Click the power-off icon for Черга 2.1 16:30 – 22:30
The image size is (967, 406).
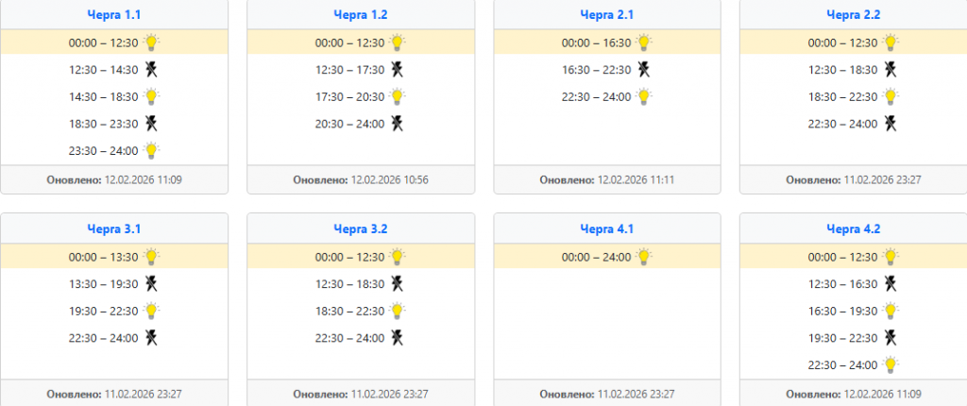click(643, 69)
